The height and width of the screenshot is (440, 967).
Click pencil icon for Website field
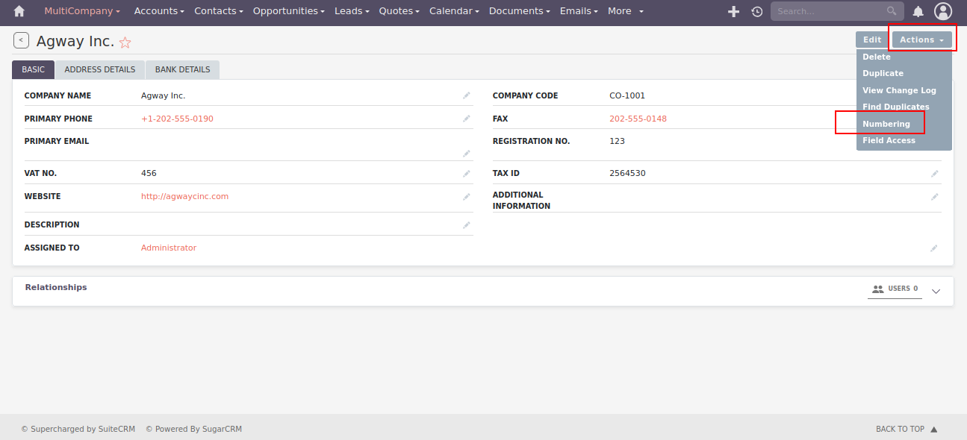pyautogui.click(x=467, y=197)
